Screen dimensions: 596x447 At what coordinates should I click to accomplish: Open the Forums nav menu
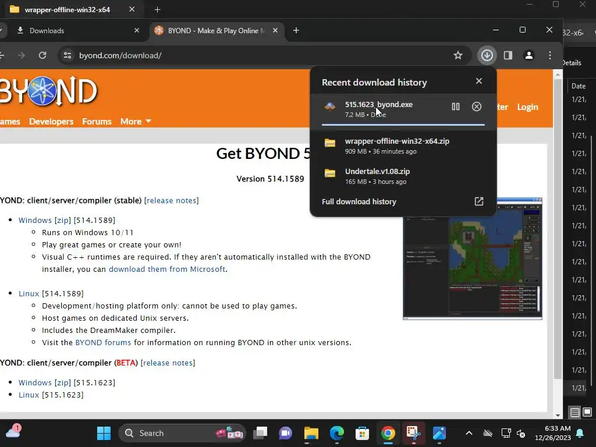pyautogui.click(x=97, y=122)
